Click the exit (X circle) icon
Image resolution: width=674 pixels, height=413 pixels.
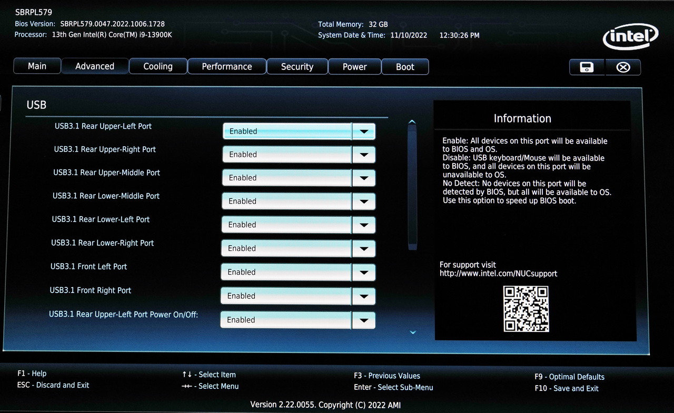(623, 67)
